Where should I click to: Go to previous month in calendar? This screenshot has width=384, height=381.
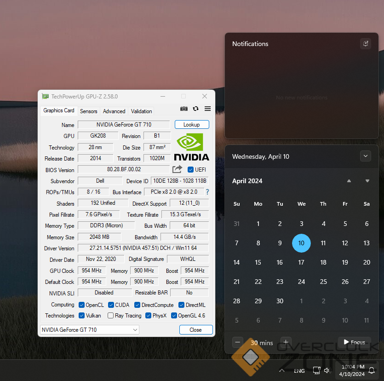click(x=349, y=181)
